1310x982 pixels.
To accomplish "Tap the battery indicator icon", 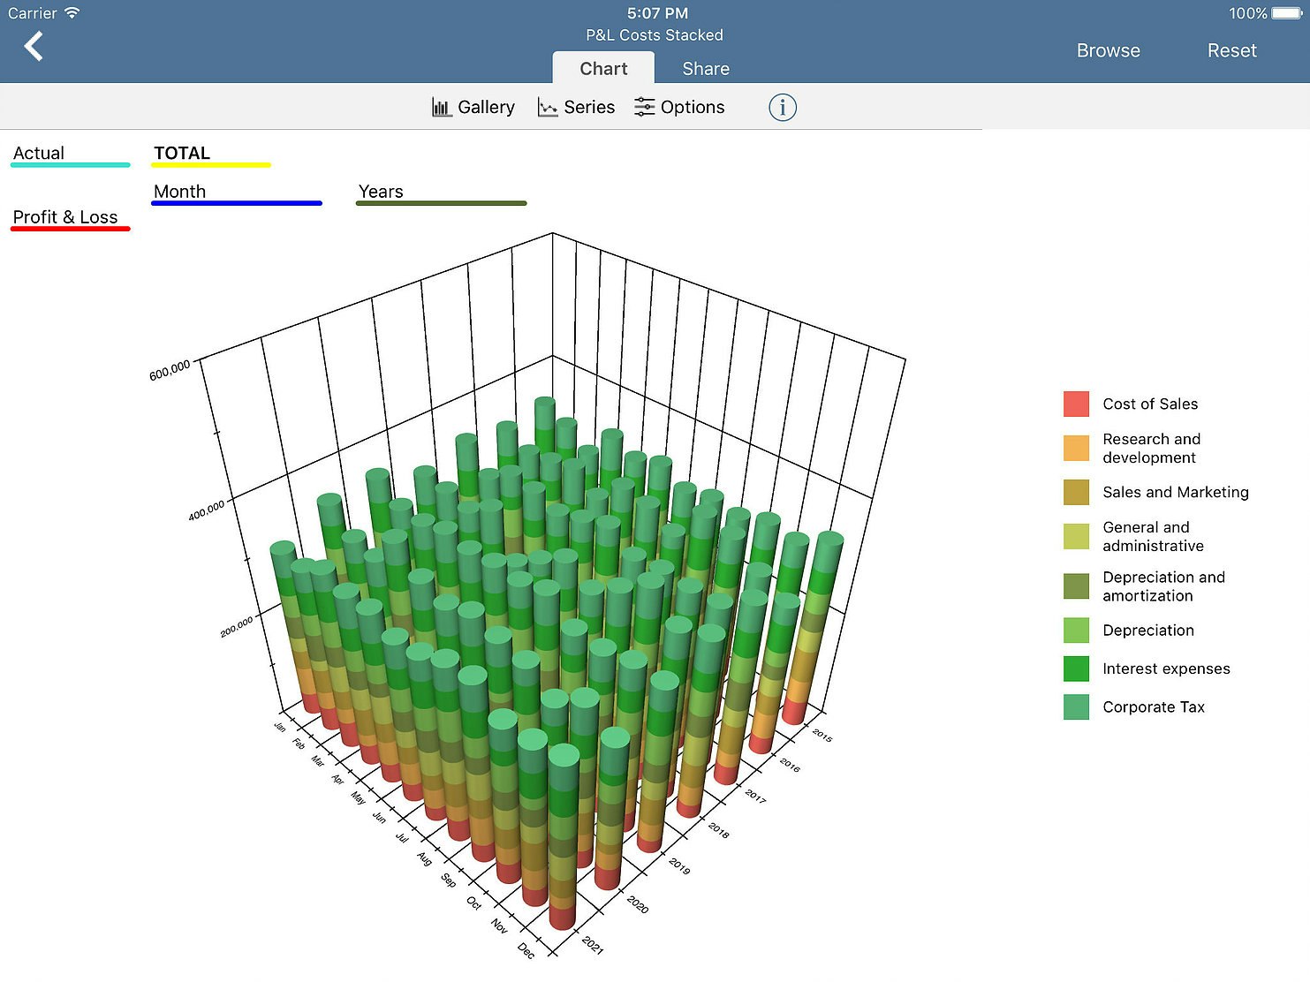I will click(x=1287, y=13).
